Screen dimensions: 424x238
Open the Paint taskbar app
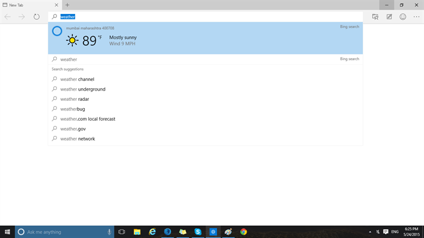tap(228, 232)
